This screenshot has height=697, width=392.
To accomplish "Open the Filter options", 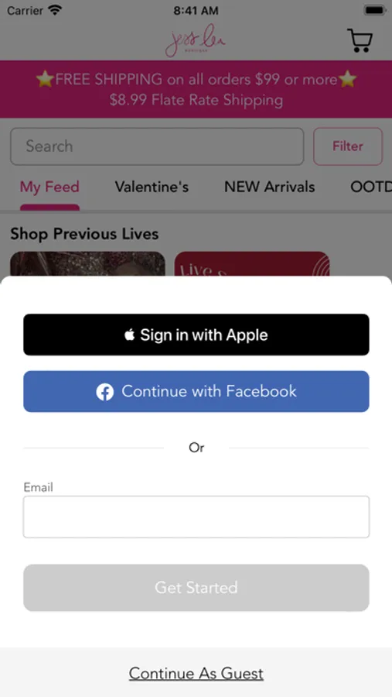I will click(x=348, y=146).
